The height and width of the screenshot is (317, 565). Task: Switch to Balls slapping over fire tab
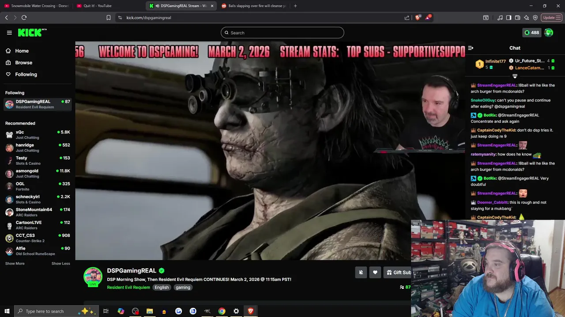click(x=254, y=6)
